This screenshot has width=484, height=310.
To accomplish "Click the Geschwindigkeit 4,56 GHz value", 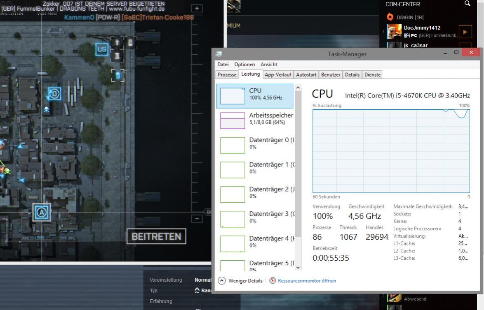I will [364, 216].
